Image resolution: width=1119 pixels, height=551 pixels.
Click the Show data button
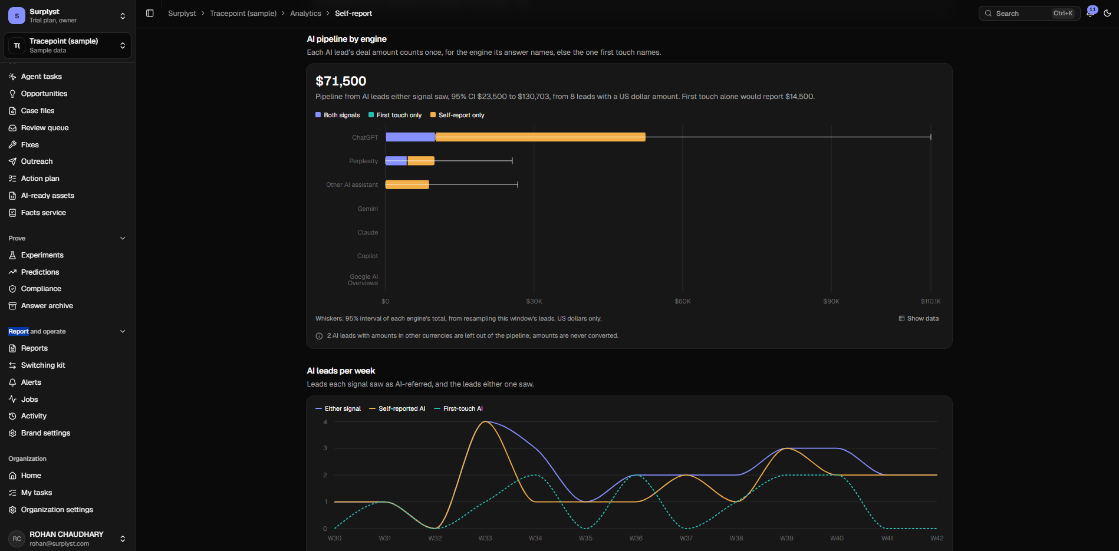coord(919,319)
